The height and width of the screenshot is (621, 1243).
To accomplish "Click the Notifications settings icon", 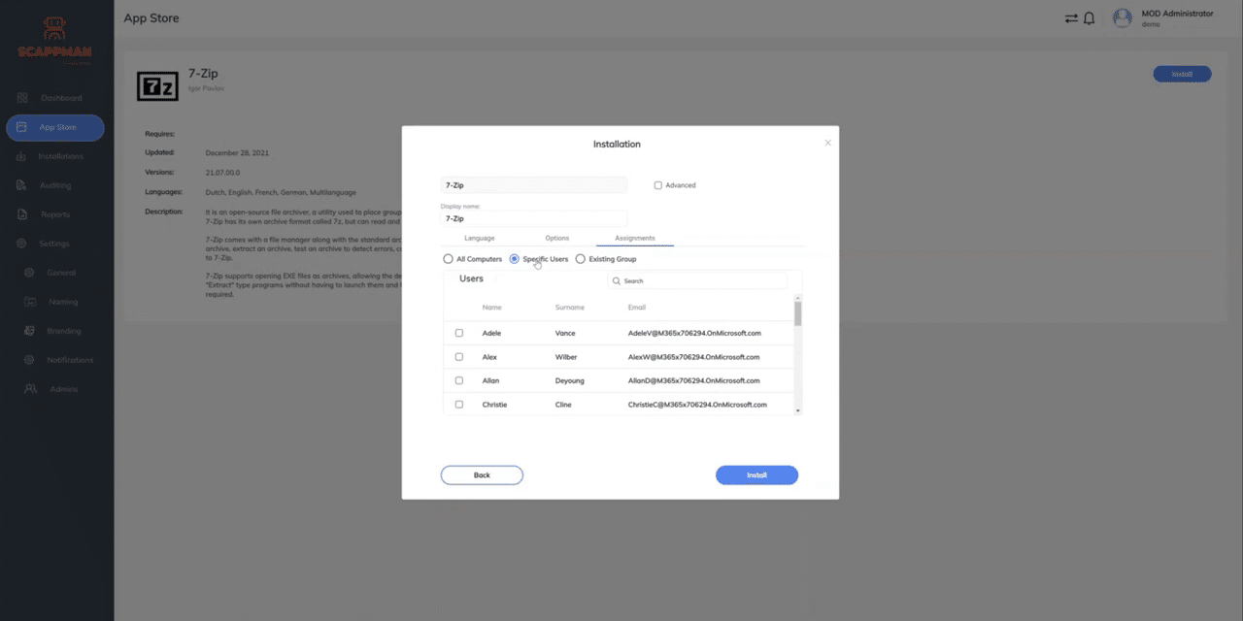I will click(x=29, y=360).
